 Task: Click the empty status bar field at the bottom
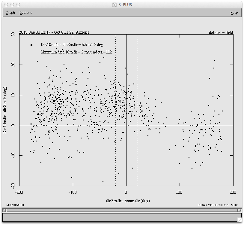coord(120,217)
